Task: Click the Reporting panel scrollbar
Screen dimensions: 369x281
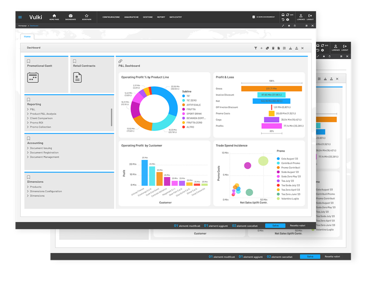Action: coord(111,117)
